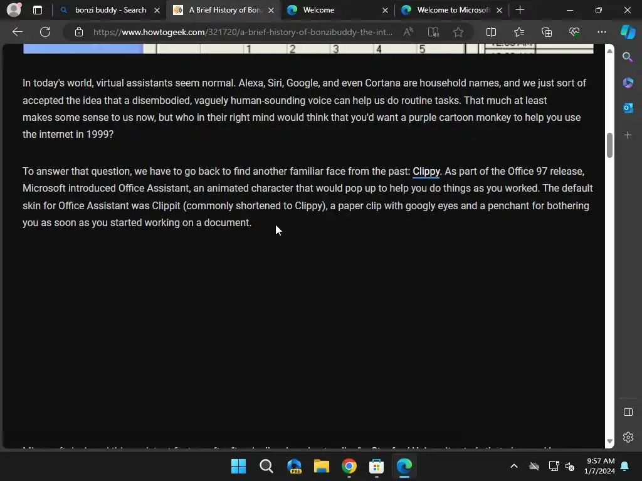
Task: Click the howtogeek.com address bar
Action: 243,32
